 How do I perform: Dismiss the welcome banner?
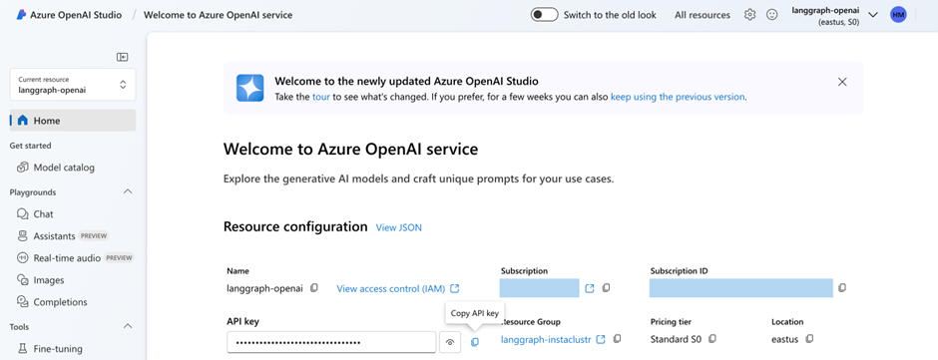tap(842, 82)
